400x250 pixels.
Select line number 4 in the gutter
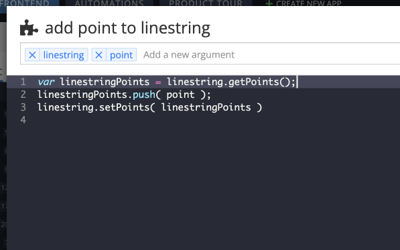click(23, 120)
